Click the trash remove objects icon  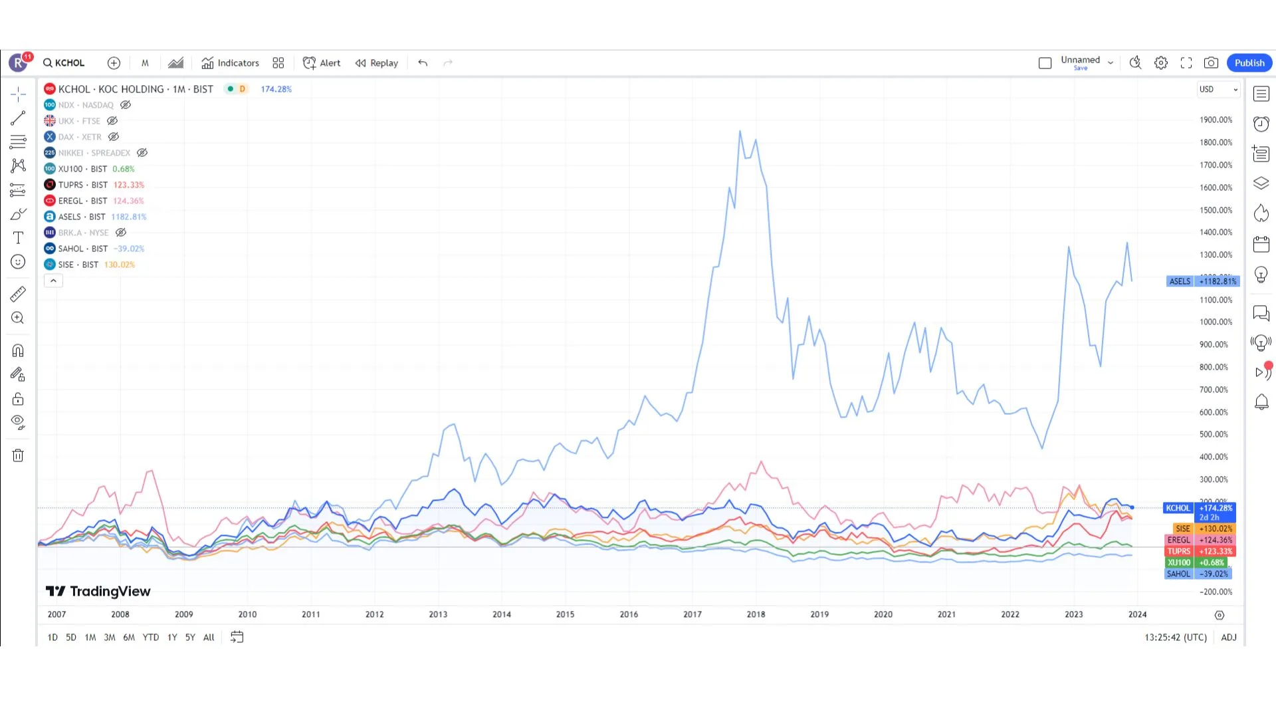(18, 455)
